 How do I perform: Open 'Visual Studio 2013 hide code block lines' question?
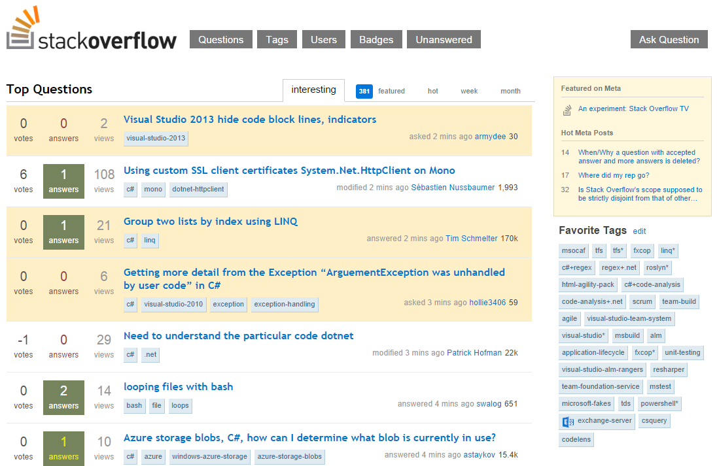point(250,120)
